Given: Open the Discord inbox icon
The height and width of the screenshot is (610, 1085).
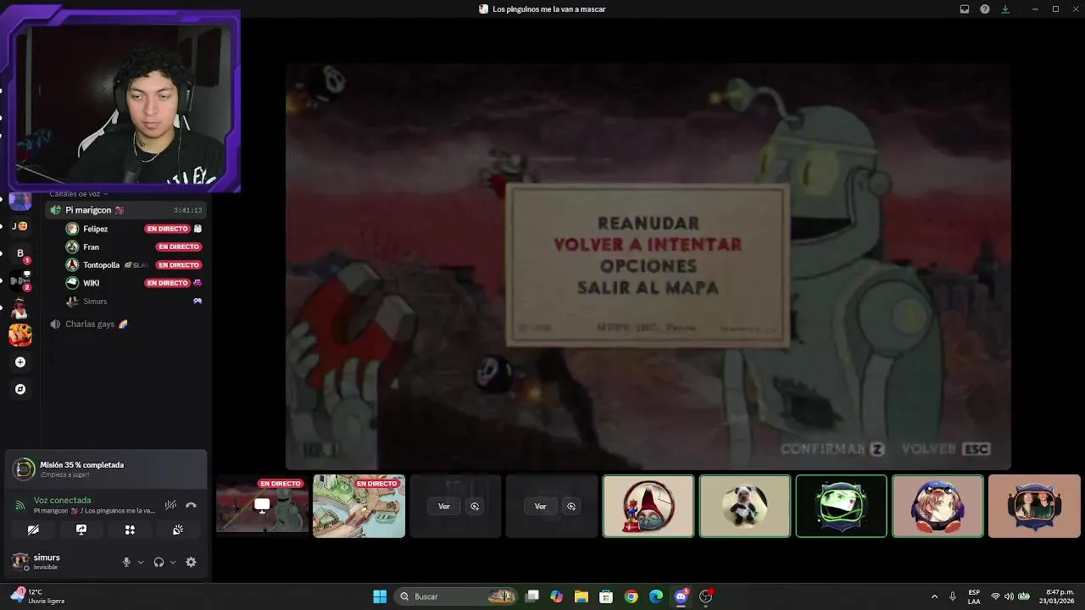Looking at the screenshot, I should tap(964, 9).
